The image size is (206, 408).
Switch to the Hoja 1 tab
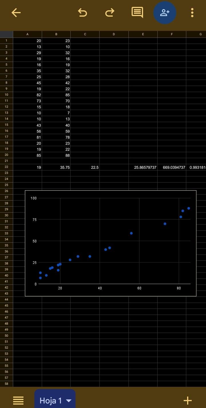point(51,401)
